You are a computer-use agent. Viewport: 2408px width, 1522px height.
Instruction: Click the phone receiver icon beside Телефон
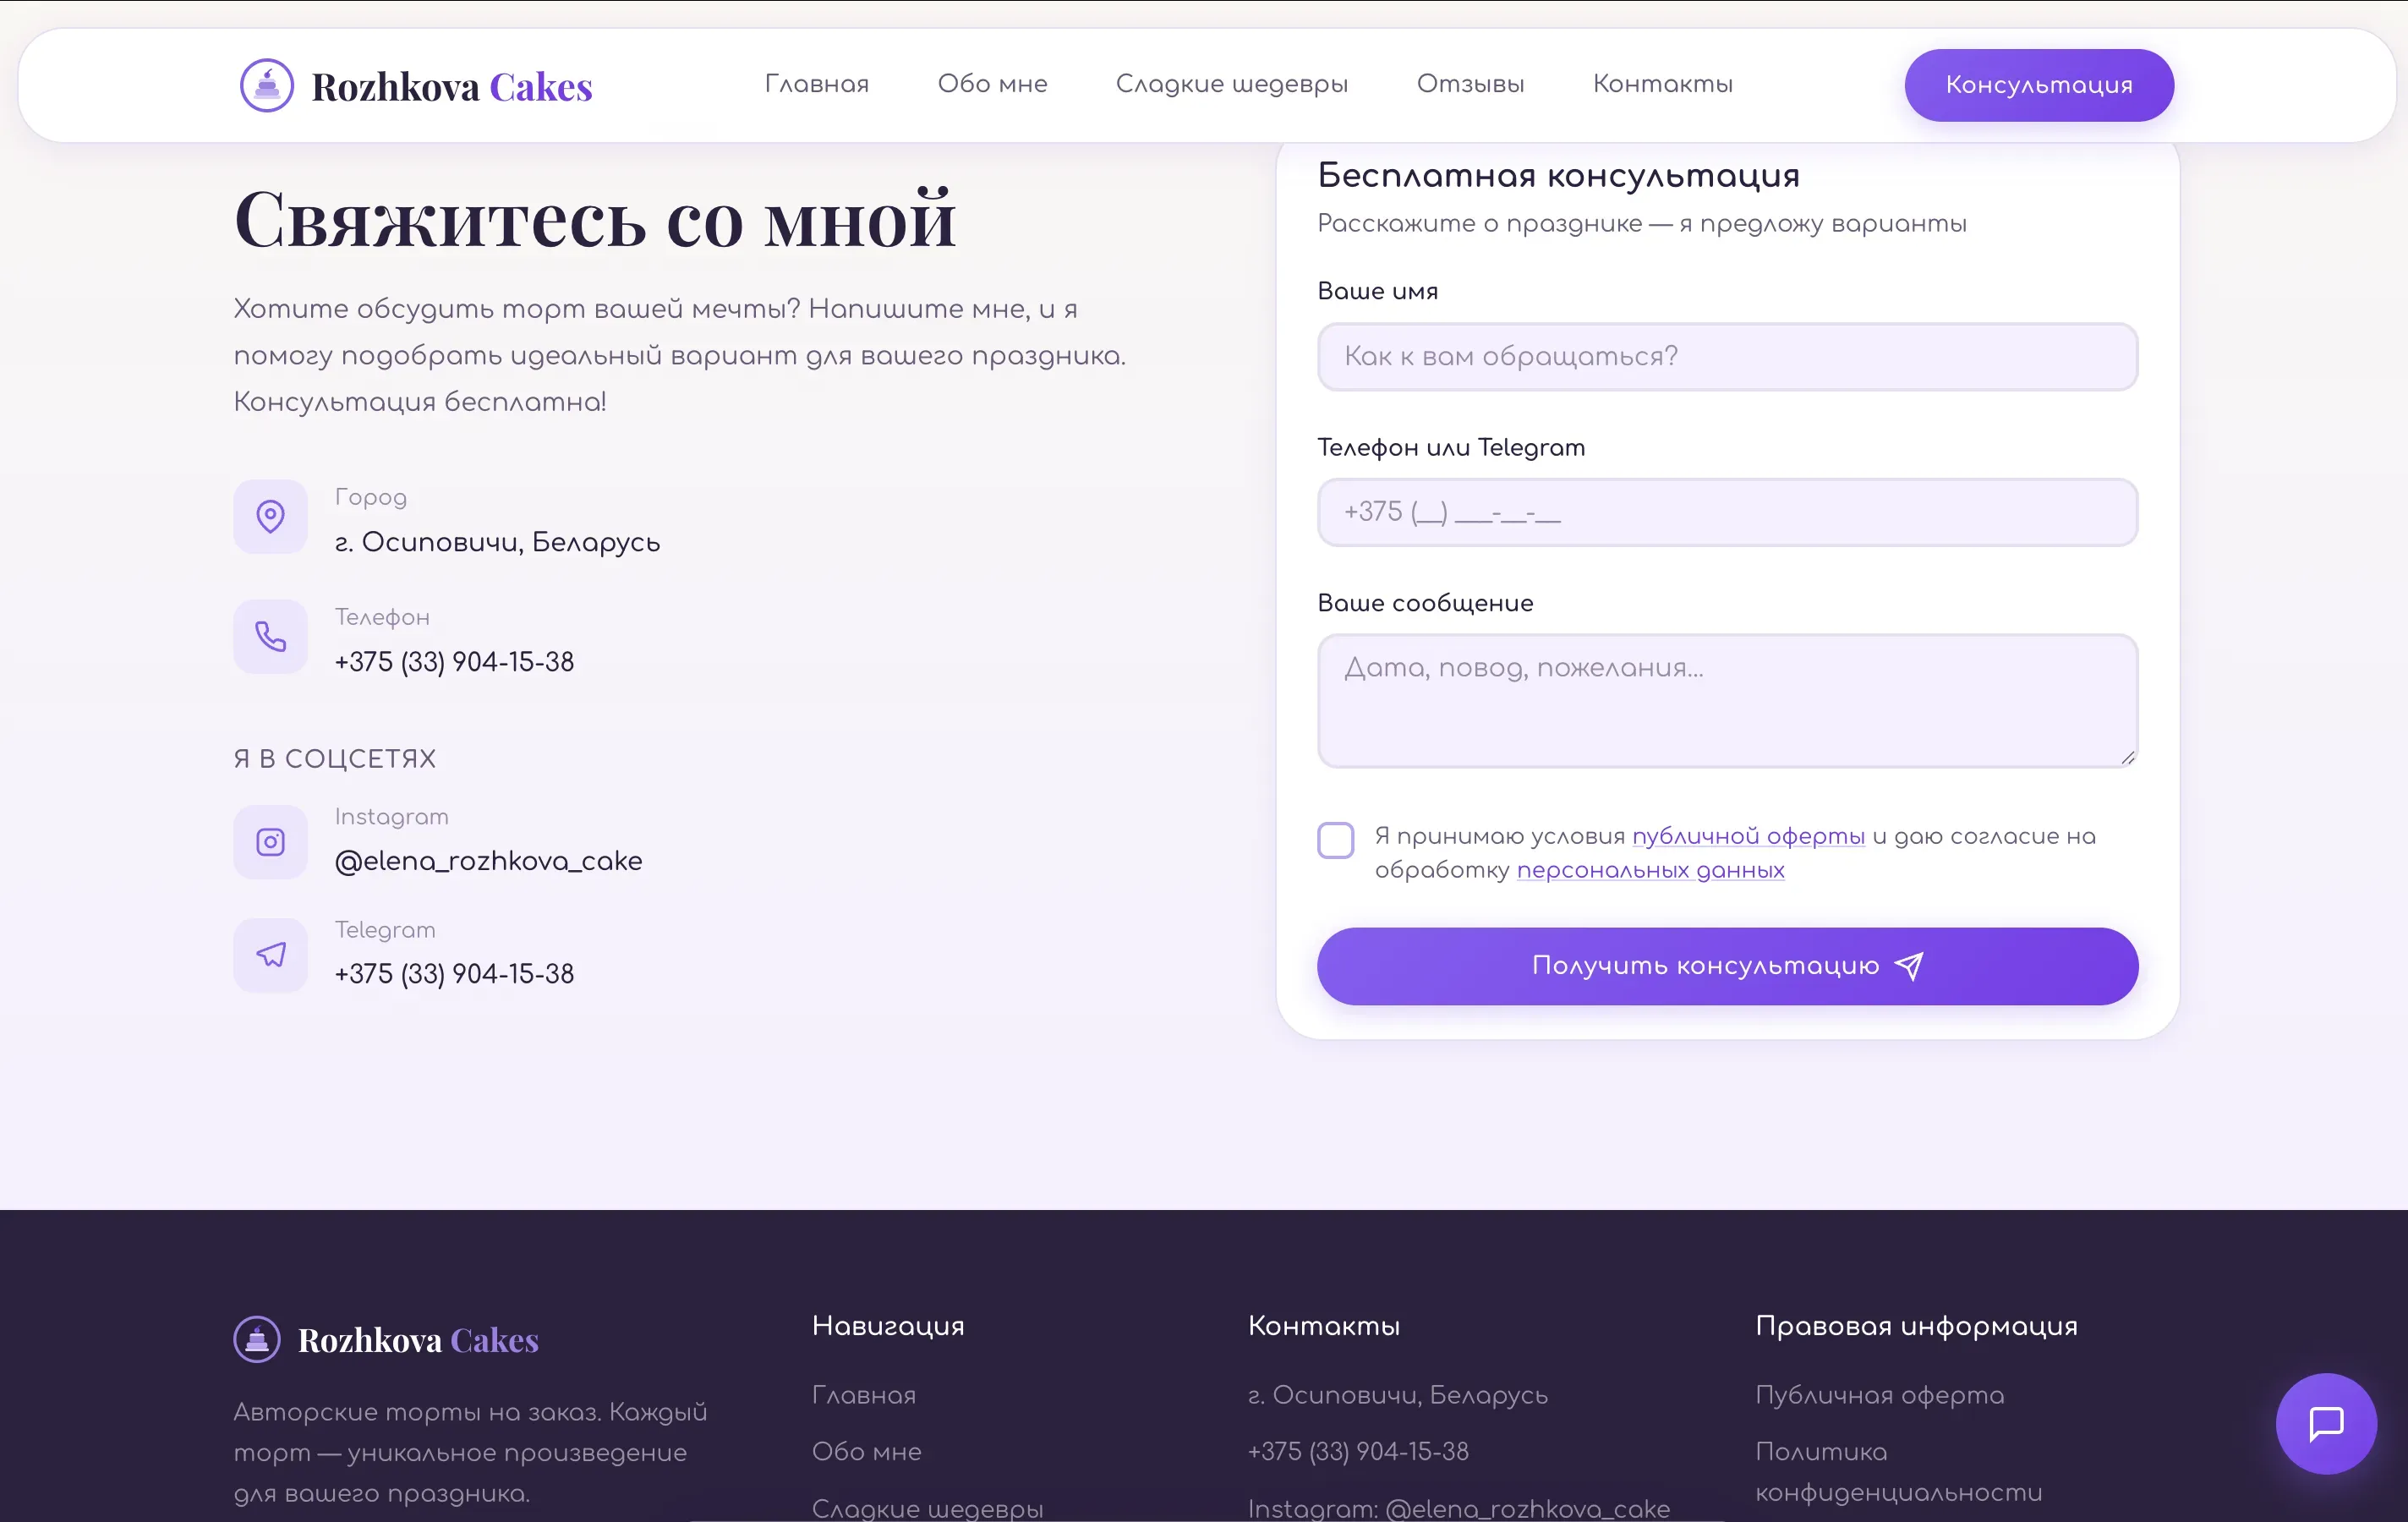coord(269,636)
